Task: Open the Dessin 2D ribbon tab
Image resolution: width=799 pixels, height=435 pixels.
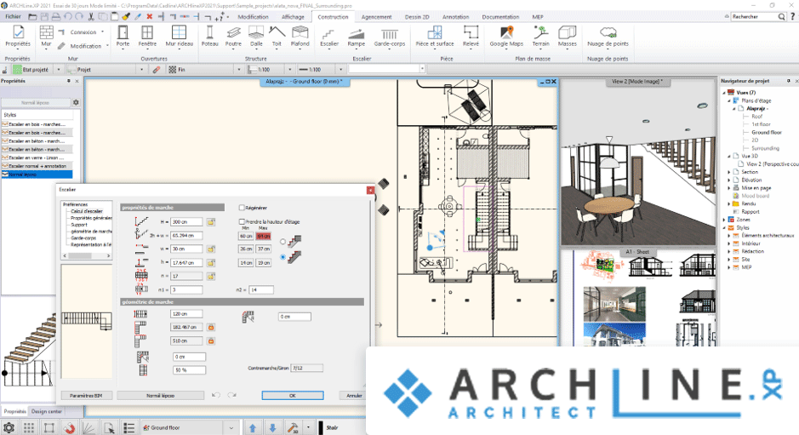Action: click(x=417, y=17)
